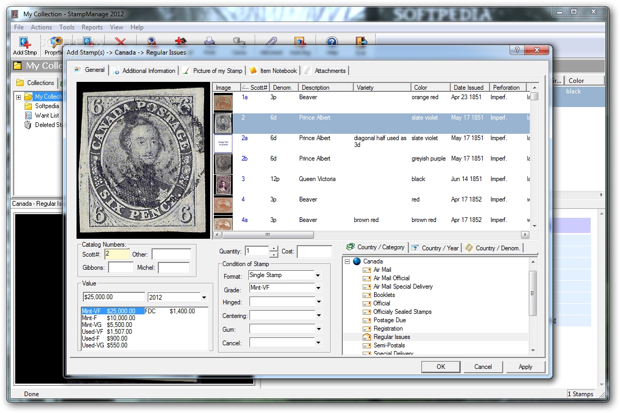The height and width of the screenshot is (413, 620).
Task: Click the Scott# 2b link
Action: [244, 158]
